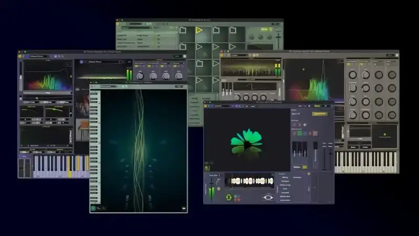This screenshot has height=236, width=419.
Task: Click the small green icon at bottom-left of the flower display
Action: pos(207,168)
